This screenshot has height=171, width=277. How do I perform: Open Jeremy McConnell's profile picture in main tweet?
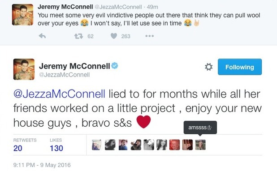click(x=24, y=69)
